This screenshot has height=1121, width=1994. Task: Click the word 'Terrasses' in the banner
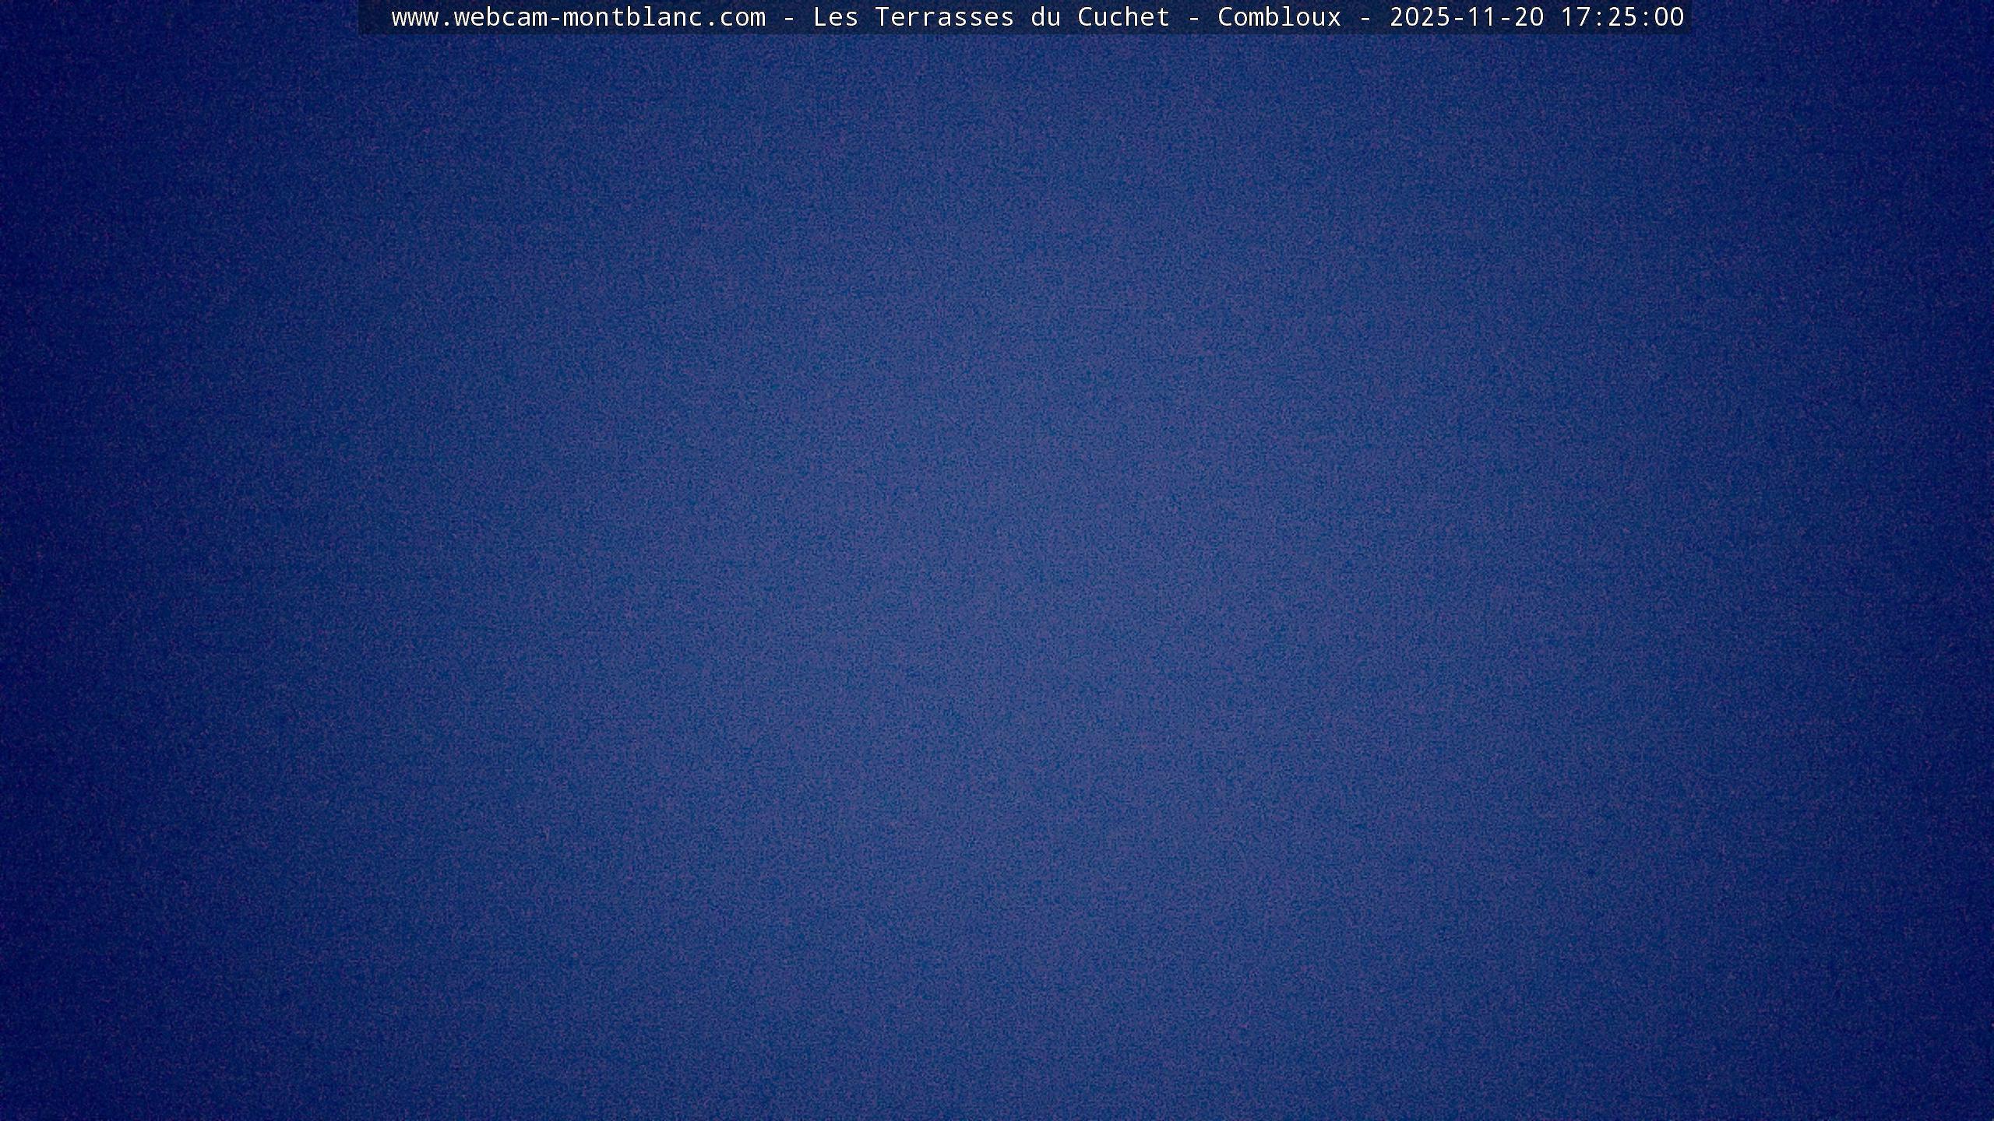click(944, 17)
